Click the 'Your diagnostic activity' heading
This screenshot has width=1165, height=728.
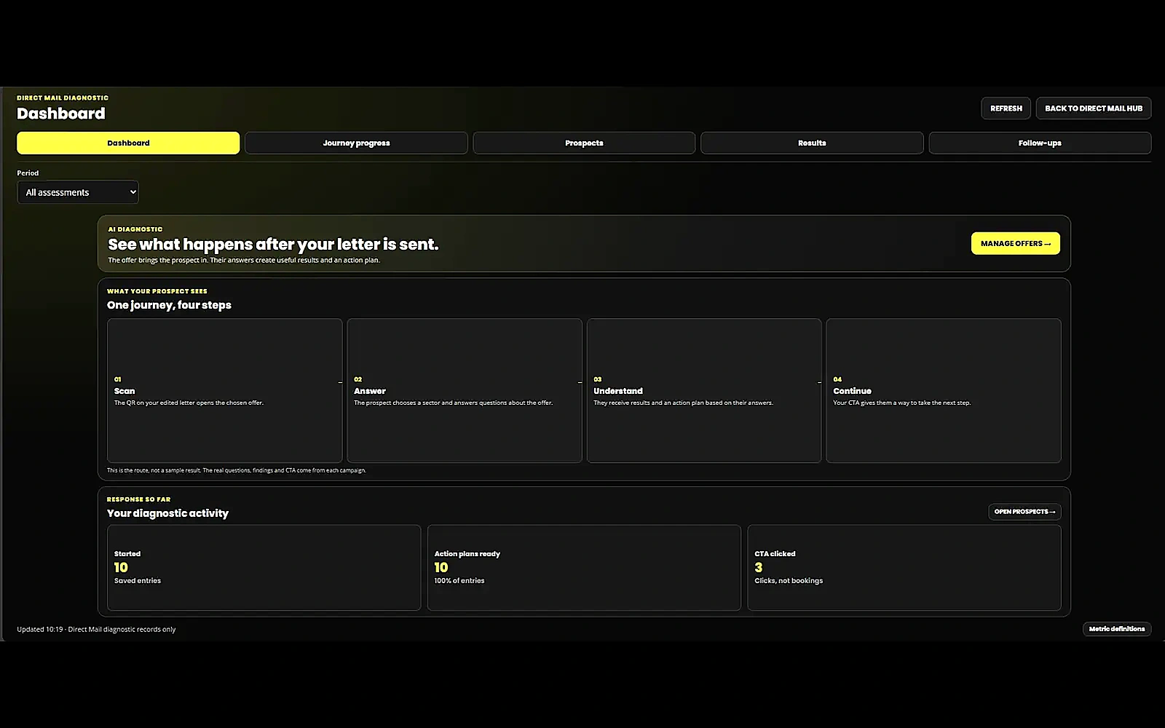(167, 513)
